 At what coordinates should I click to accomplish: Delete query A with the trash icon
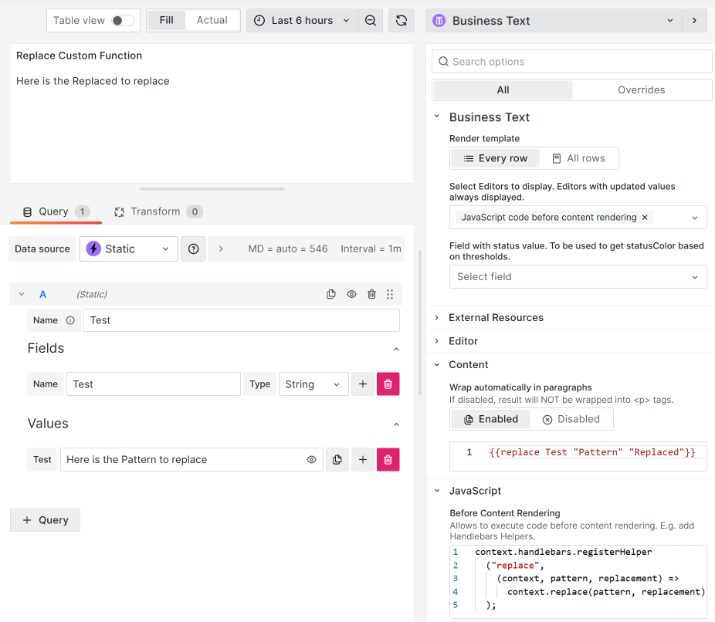pyautogui.click(x=371, y=294)
